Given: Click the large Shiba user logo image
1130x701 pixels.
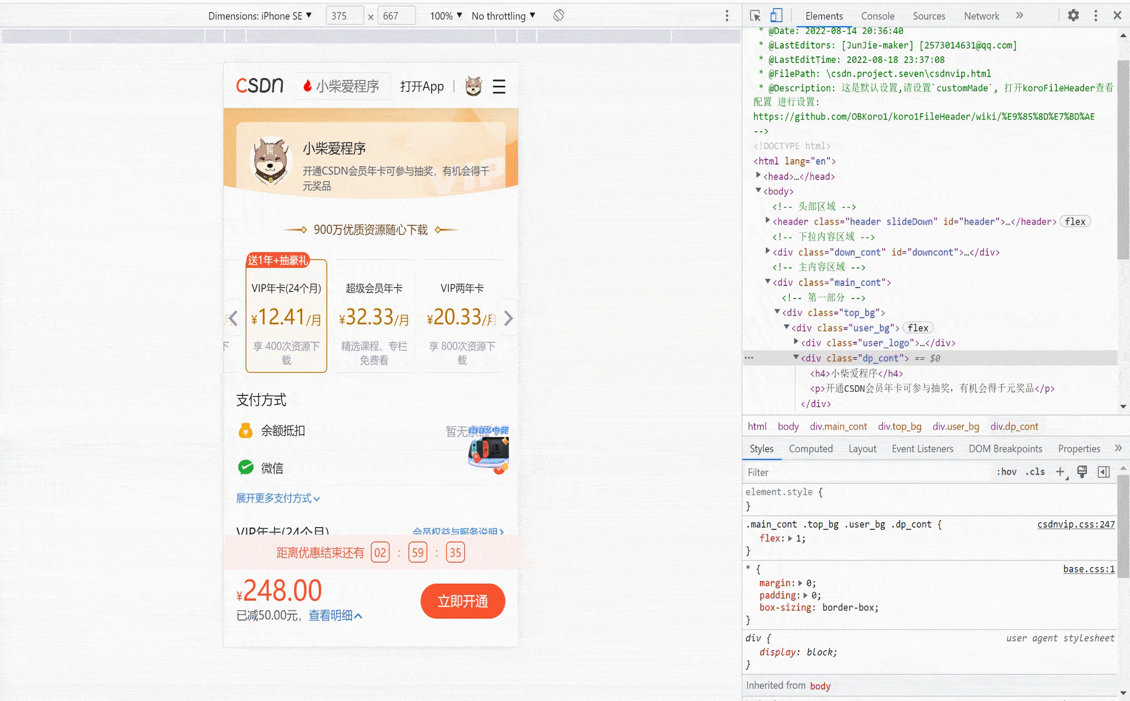Looking at the screenshot, I should [270, 161].
